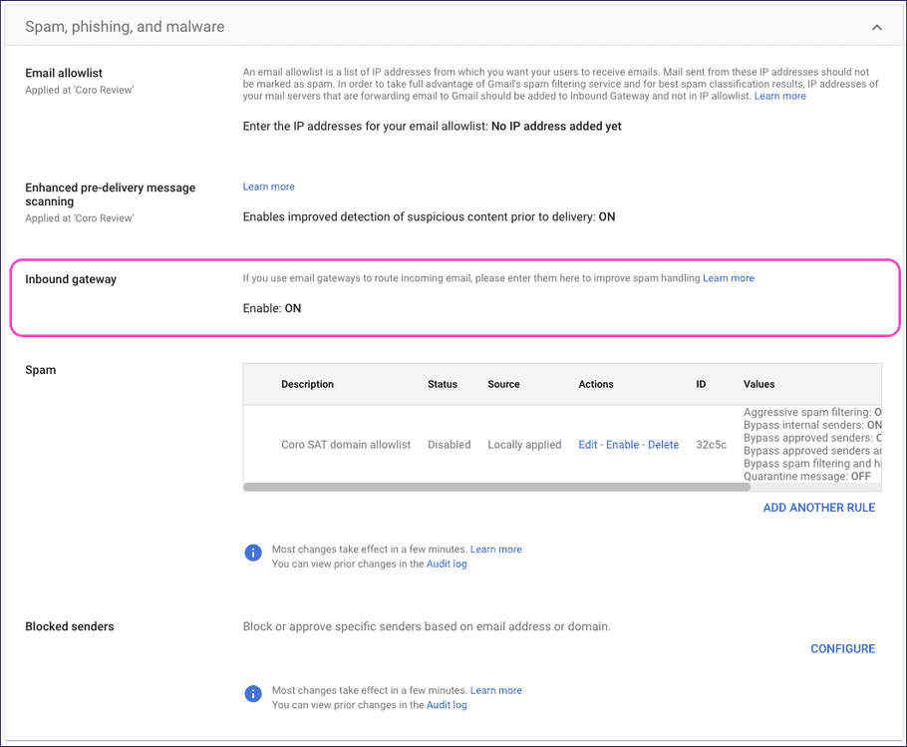This screenshot has width=907, height=747.
Task: Click CONFIGURE for Blocked senders
Action: tap(842, 648)
